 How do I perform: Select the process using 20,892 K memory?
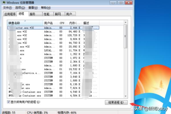pos(53,47)
